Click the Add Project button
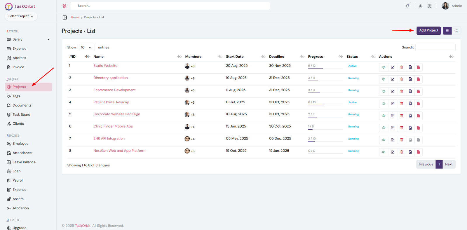Screen dimensions: 467x230 tap(428, 30)
